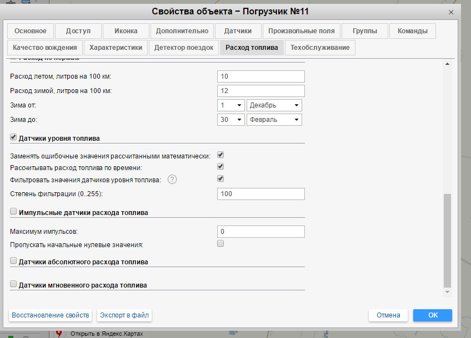The width and height of the screenshot is (471, 338).
Task: Click the Восстановление свойств button
Action: (x=50, y=315)
